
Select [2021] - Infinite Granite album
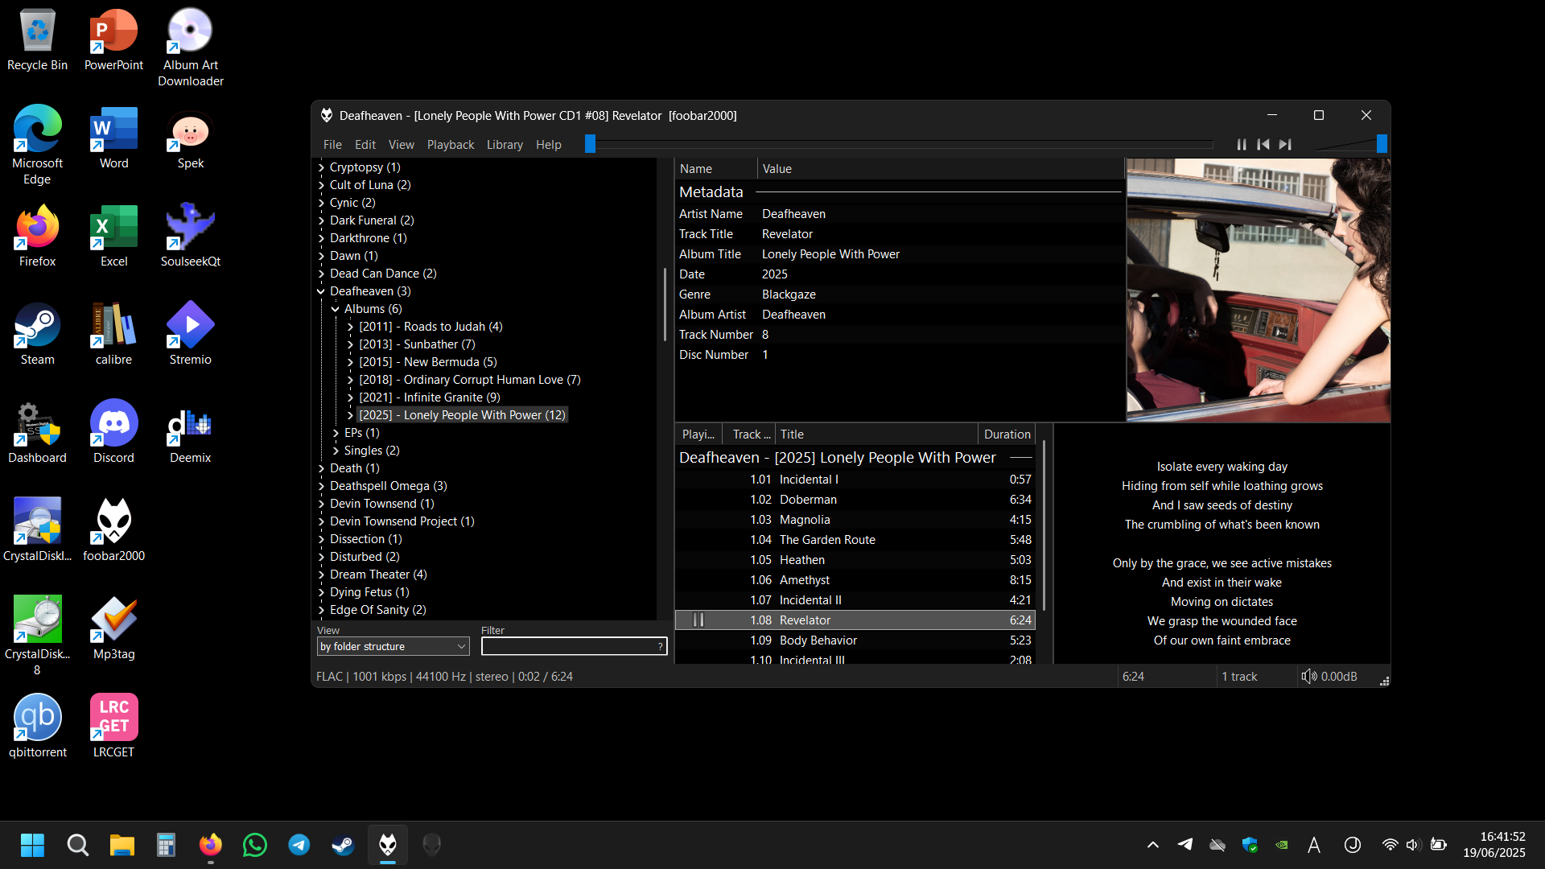coord(430,397)
